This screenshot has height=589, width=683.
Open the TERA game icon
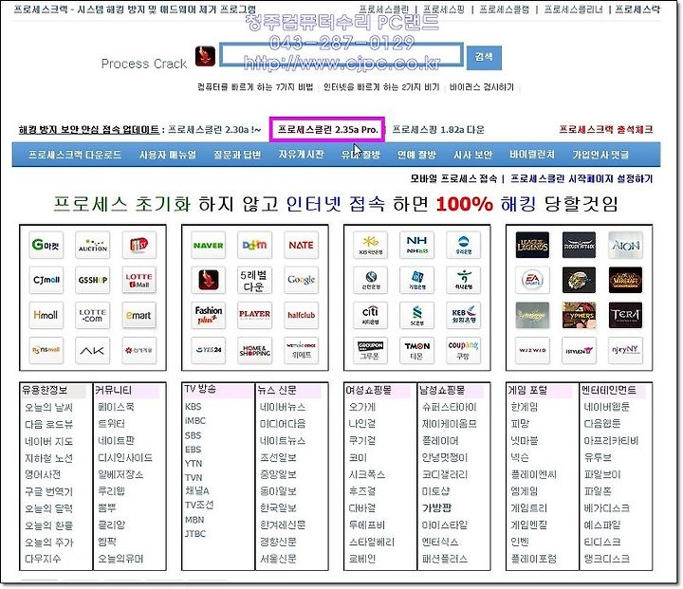(x=625, y=315)
